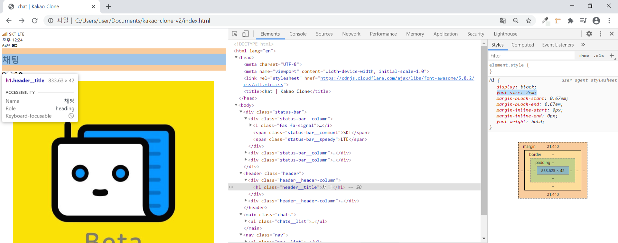618x243 pixels.
Task: Open DevTools settings gear
Action: 589,33
